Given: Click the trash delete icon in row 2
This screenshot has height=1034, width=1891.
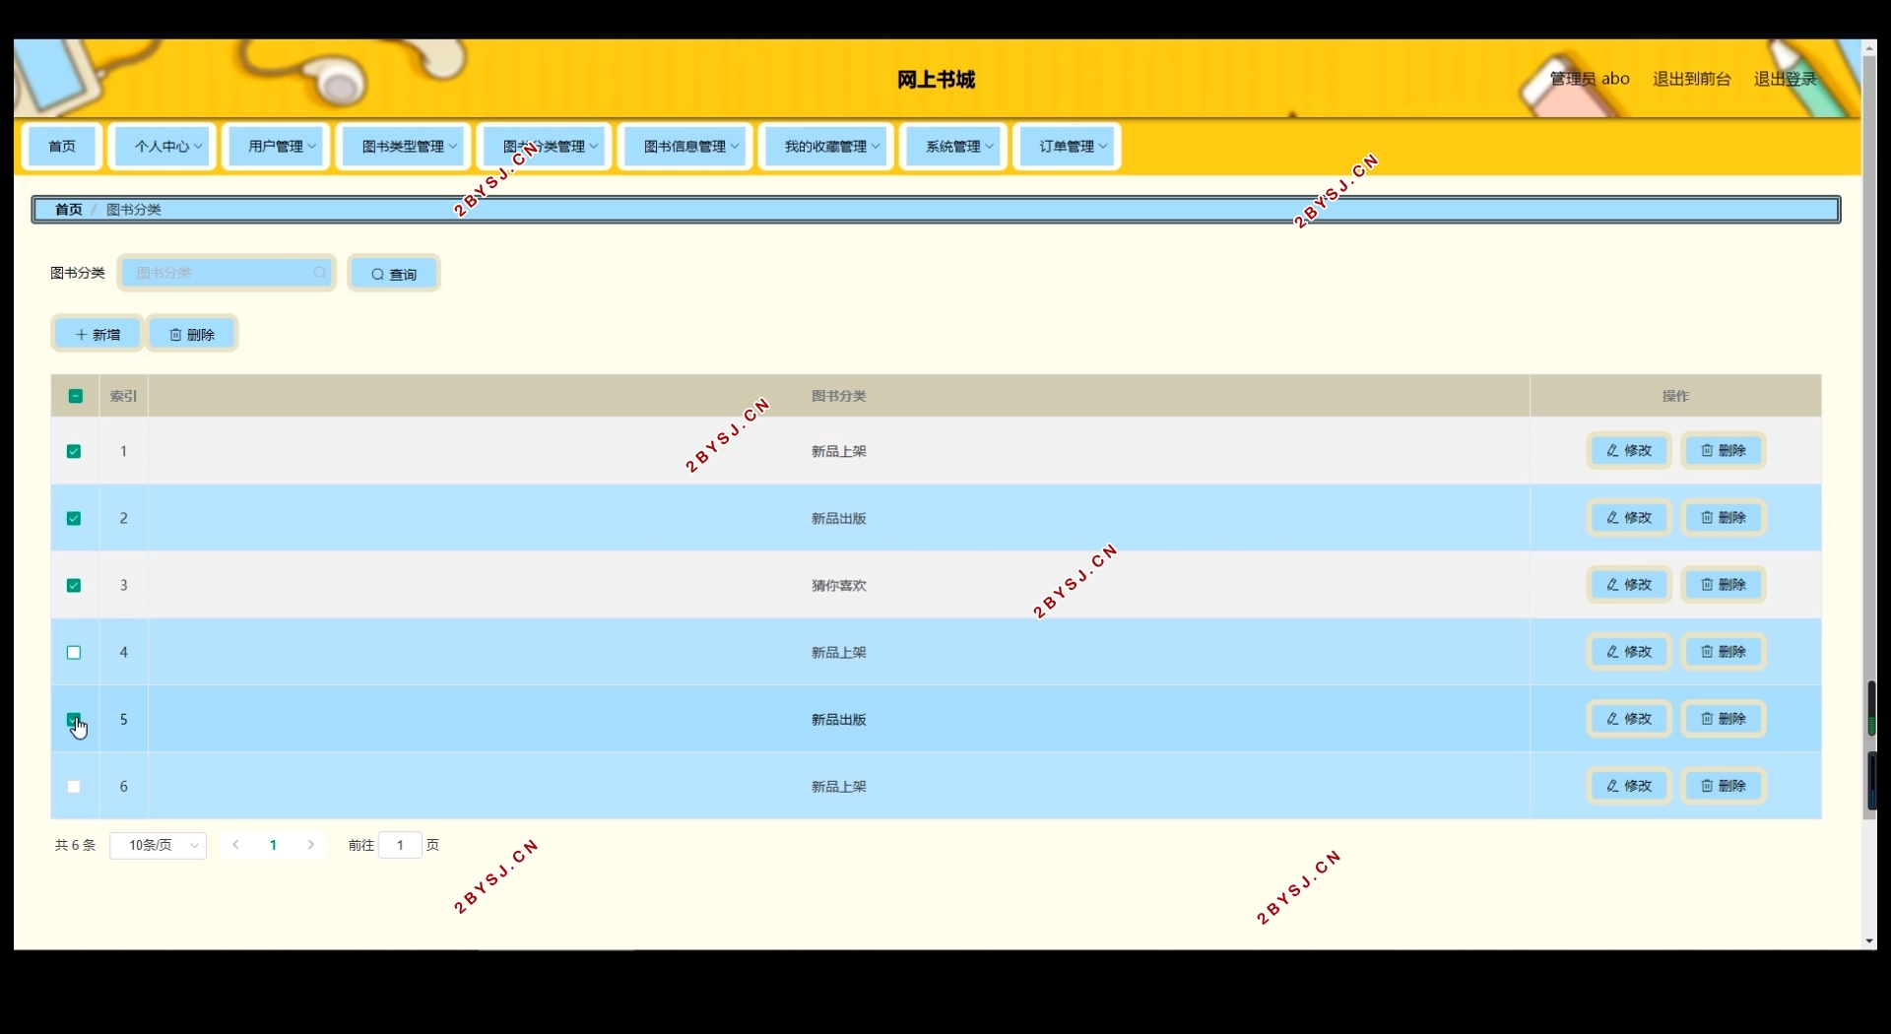Looking at the screenshot, I should [x=1707, y=518].
